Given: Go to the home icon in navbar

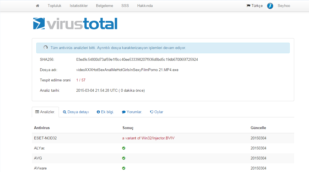Looking at the screenshot, I should click(37, 6).
